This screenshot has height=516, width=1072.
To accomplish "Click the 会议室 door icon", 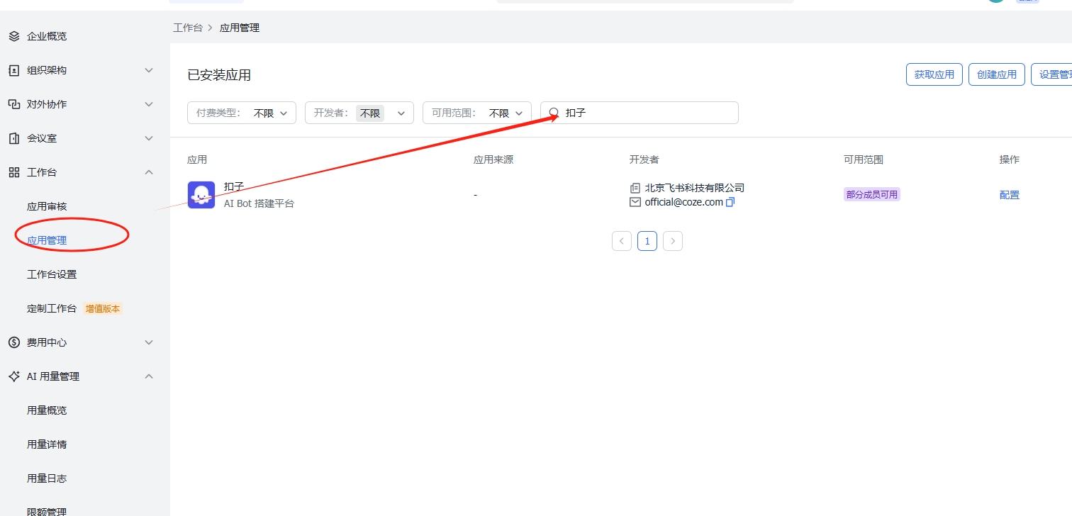I will pyautogui.click(x=14, y=138).
